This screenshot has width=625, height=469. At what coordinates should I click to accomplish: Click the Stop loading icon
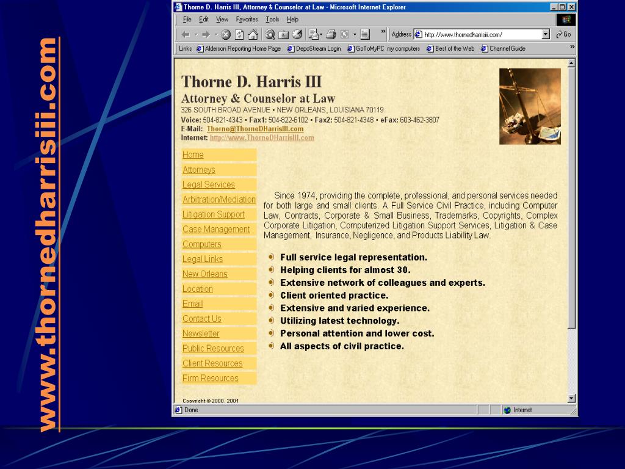click(x=226, y=35)
